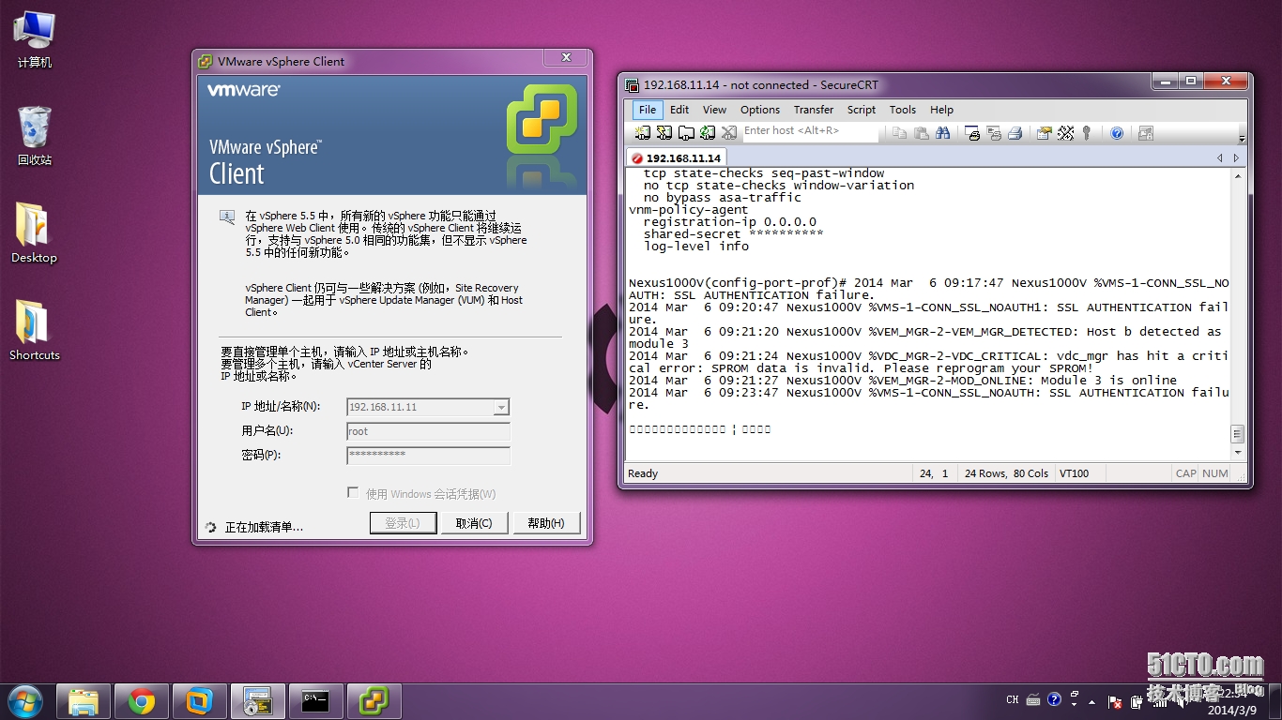Image resolution: width=1282 pixels, height=720 pixels.
Task: Click the Reconnect icon in SecureCRT
Action: (708, 133)
